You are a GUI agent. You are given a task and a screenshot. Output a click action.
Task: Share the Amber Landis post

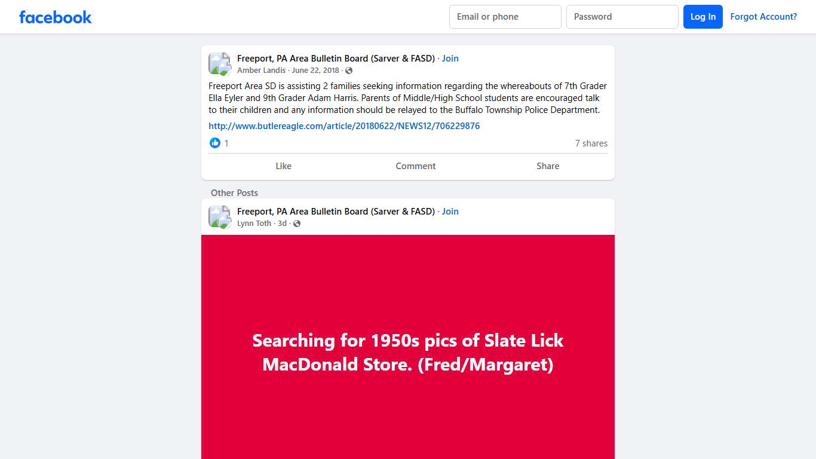[548, 166]
